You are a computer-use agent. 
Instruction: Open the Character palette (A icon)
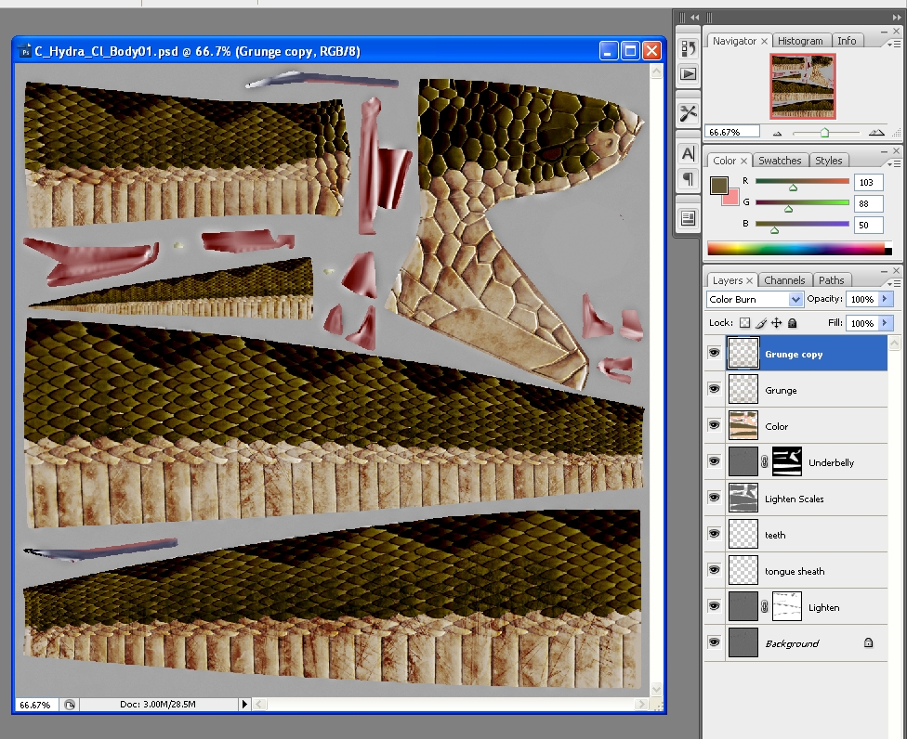(x=688, y=153)
